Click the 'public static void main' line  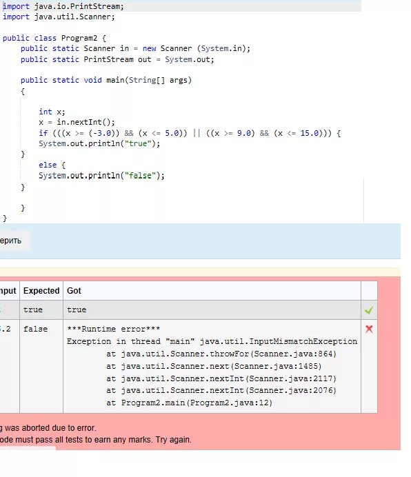coord(106,80)
